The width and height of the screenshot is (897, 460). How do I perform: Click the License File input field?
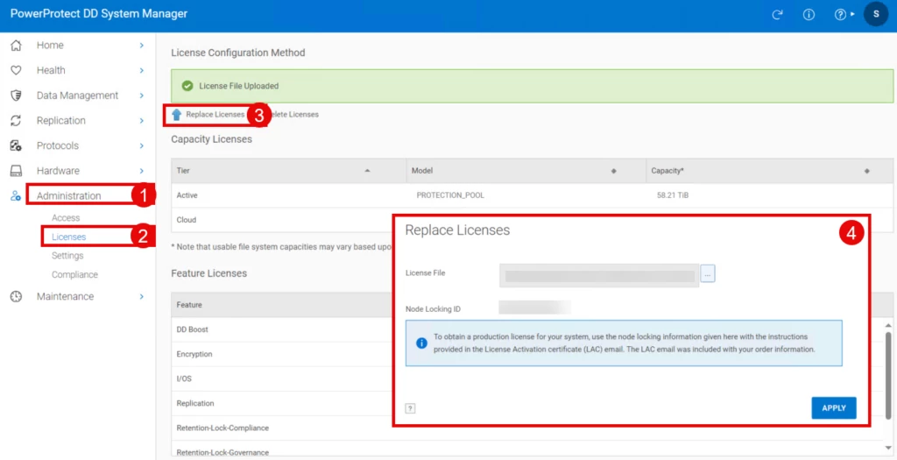click(599, 275)
